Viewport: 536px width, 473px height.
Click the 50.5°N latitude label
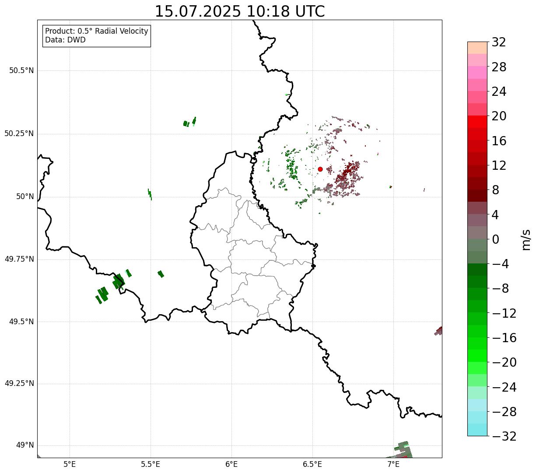tap(21, 70)
